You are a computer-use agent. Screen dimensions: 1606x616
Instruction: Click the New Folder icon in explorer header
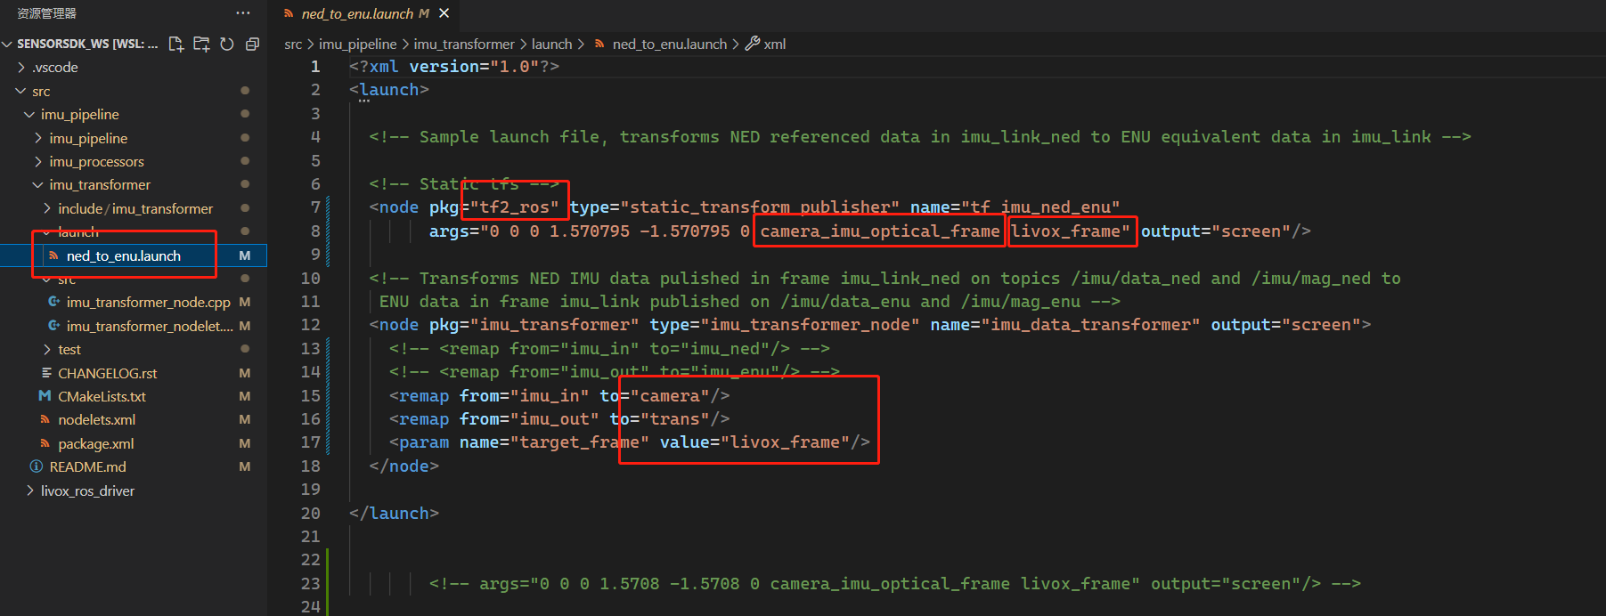coord(201,44)
